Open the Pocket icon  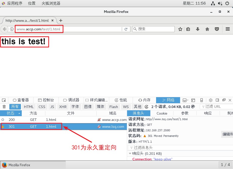click(x=217, y=29)
